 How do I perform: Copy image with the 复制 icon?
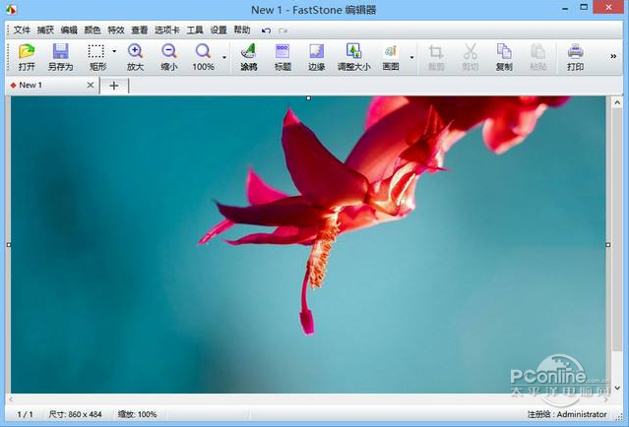click(504, 57)
